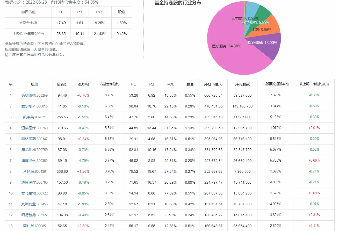Click 同仁堂 price change +2.89%
The height and width of the screenshot is (231, 338).
83,226
